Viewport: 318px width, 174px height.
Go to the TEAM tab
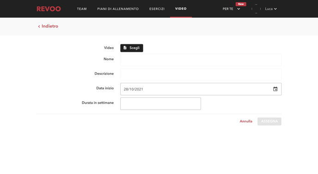82,9
